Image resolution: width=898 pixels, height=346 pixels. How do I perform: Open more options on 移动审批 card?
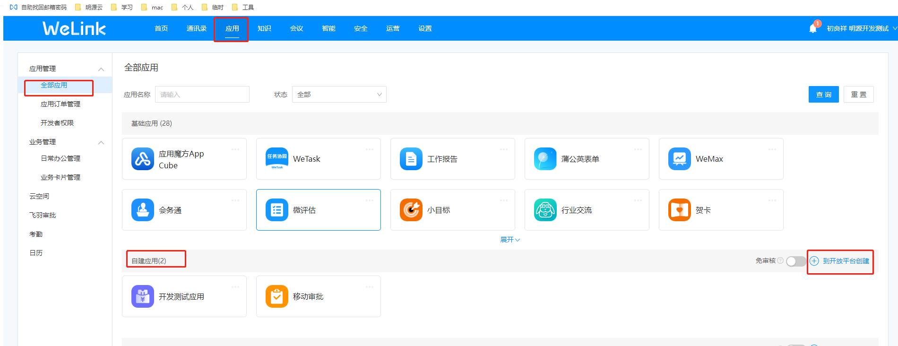[370, 287]
